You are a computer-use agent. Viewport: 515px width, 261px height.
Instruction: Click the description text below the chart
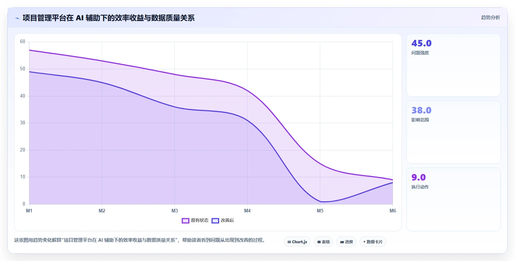pos(140,240)
